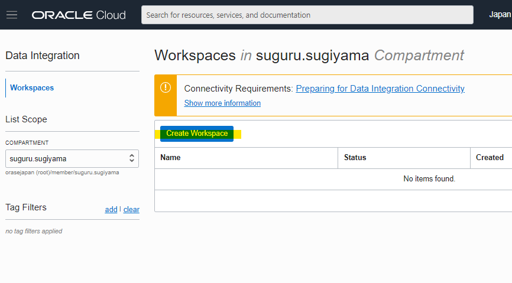
Task: Click the compartment path text below dropdown
Action: click(62, 173)
